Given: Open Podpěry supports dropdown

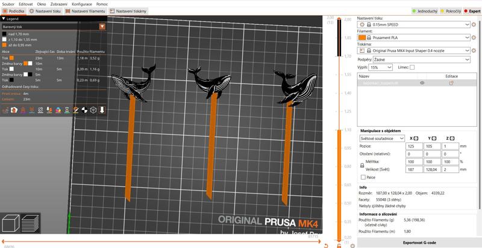Looking at the screenshot, I should [x=421, y=59].
